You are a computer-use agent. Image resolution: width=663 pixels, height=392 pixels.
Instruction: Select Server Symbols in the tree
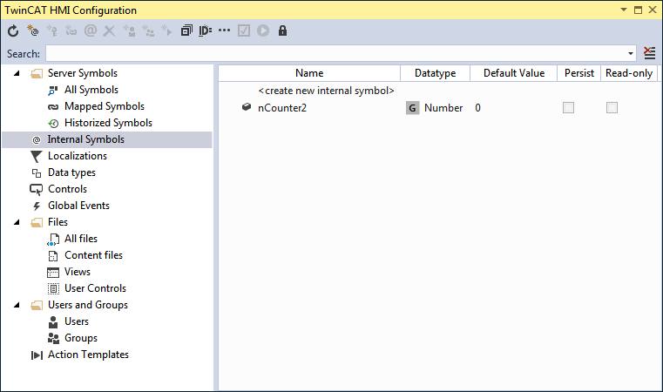(x=83, y=73)
